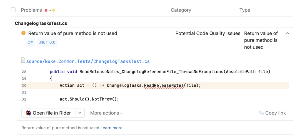300x140 pixels.
Task: Click highlighted code line 30
Action: pyautogui.click(x=155, y=85)
